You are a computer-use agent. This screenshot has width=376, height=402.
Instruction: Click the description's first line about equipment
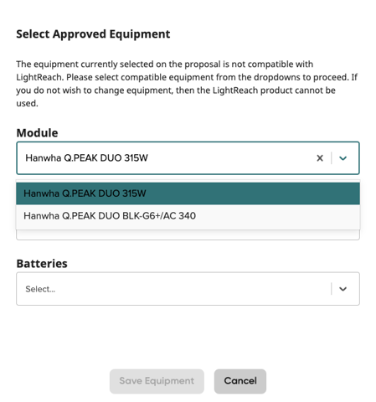click(x=165, y=64)
